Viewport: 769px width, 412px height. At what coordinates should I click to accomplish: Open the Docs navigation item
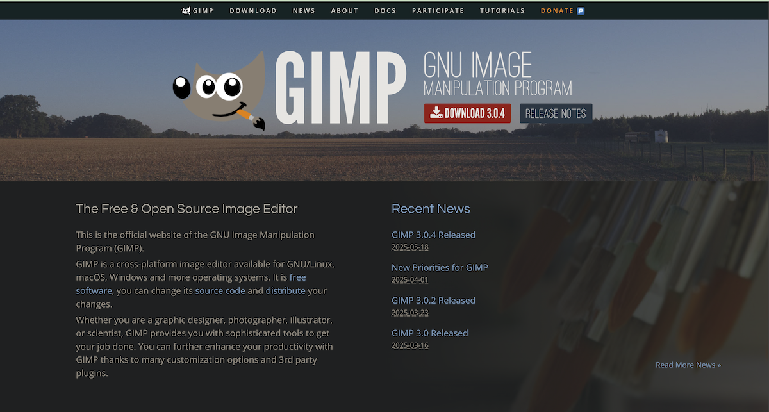pyautogui.click(x=385, y=11)
